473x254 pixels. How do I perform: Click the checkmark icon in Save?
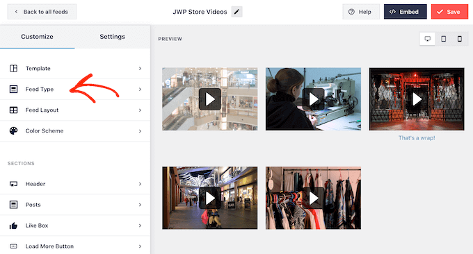[440, 12]
